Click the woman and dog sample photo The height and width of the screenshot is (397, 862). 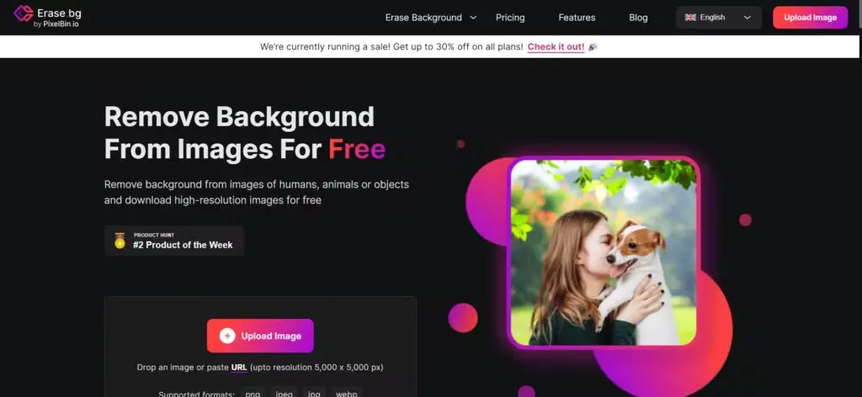[x=604, y=252]
